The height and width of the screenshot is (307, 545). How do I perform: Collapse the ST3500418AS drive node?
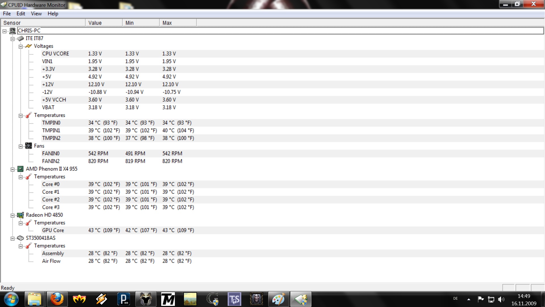point(12,238)
